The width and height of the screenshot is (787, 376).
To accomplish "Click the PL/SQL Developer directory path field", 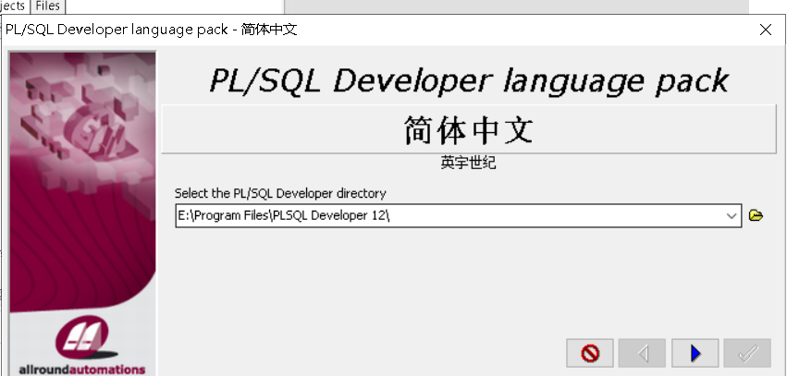I will [x=459, y=215].
